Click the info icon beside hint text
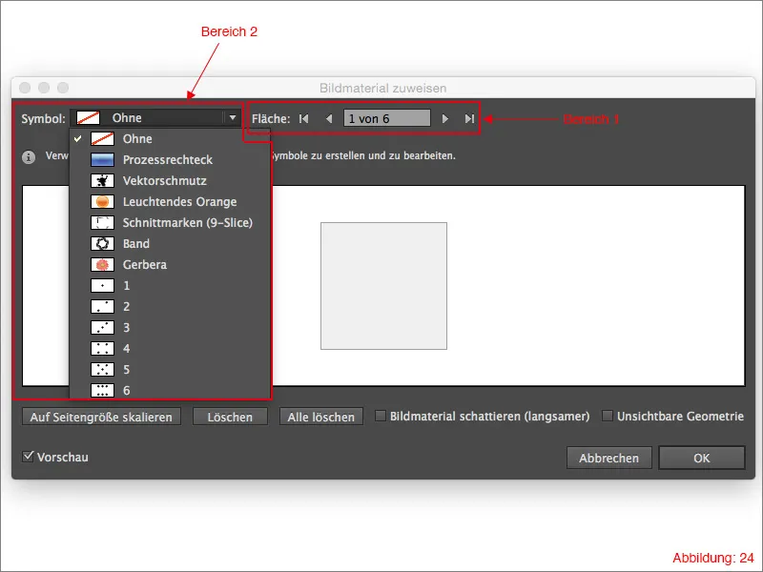Screen dimensions: 763x572 [29, 157]
